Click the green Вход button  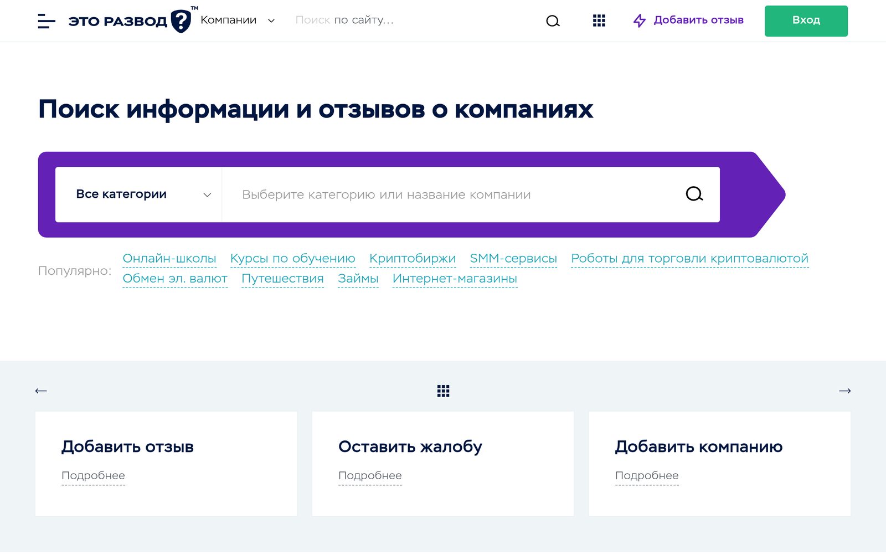click(x=806, y=21)
